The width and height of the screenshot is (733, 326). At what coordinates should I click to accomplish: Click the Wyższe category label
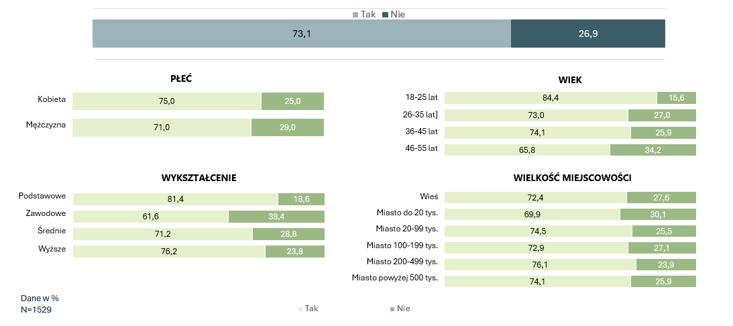point(52,249)
